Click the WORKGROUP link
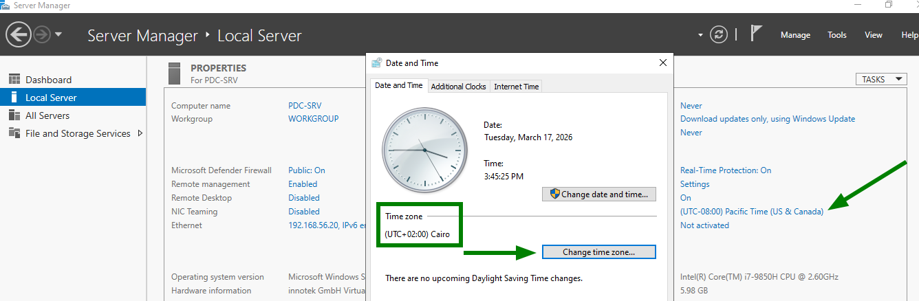Screen dimensions: 919x301 tap(314, 119)
